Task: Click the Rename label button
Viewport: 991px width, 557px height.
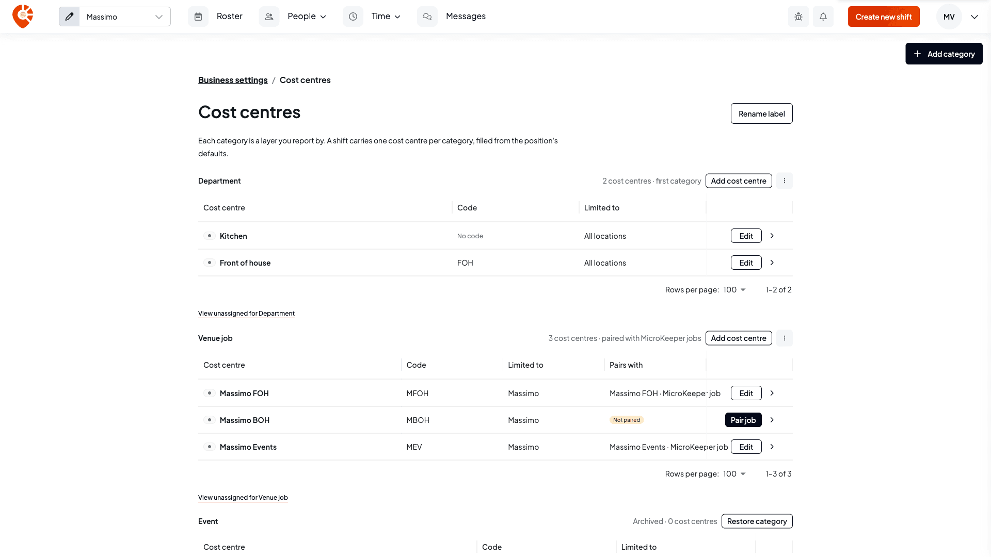Action: point(762,113)
